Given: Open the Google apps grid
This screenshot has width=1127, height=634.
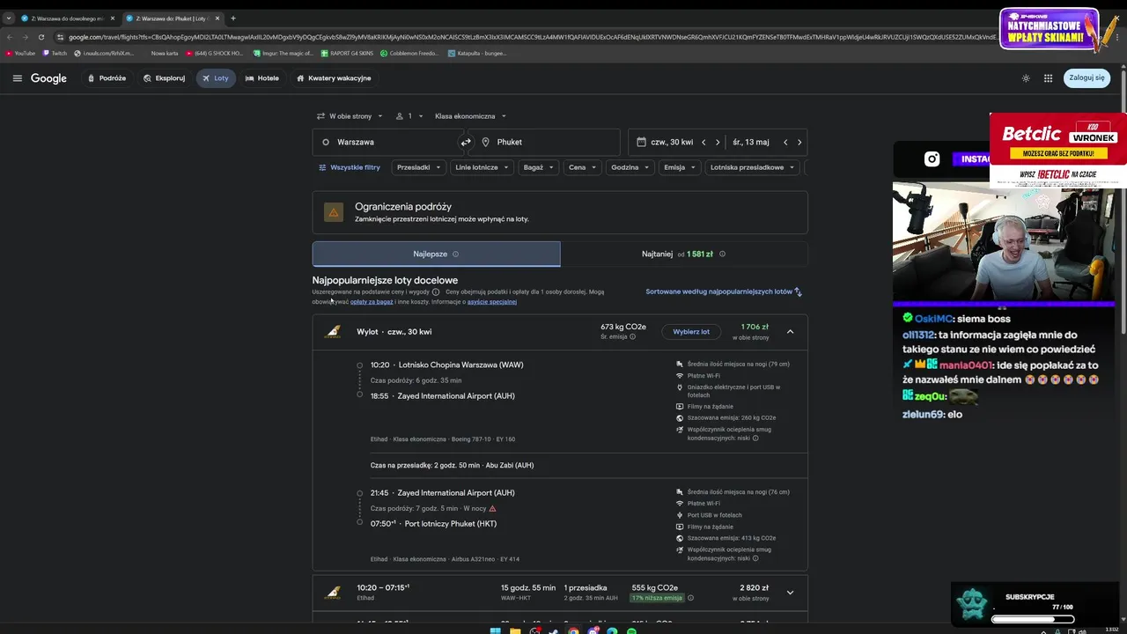Looking at the screenshot, I should pos(1048,78).
